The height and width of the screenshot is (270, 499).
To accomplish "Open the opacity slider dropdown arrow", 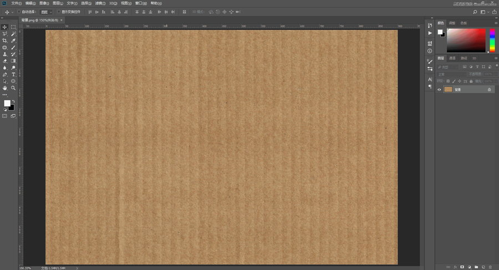I will pos(496,74).
